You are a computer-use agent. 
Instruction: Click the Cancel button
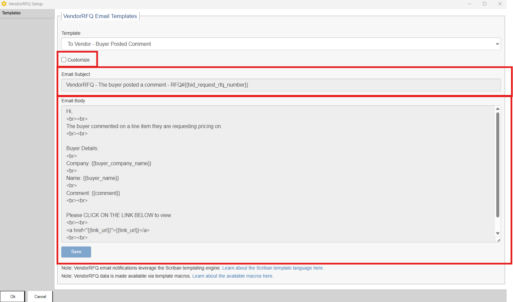(40, 297)
